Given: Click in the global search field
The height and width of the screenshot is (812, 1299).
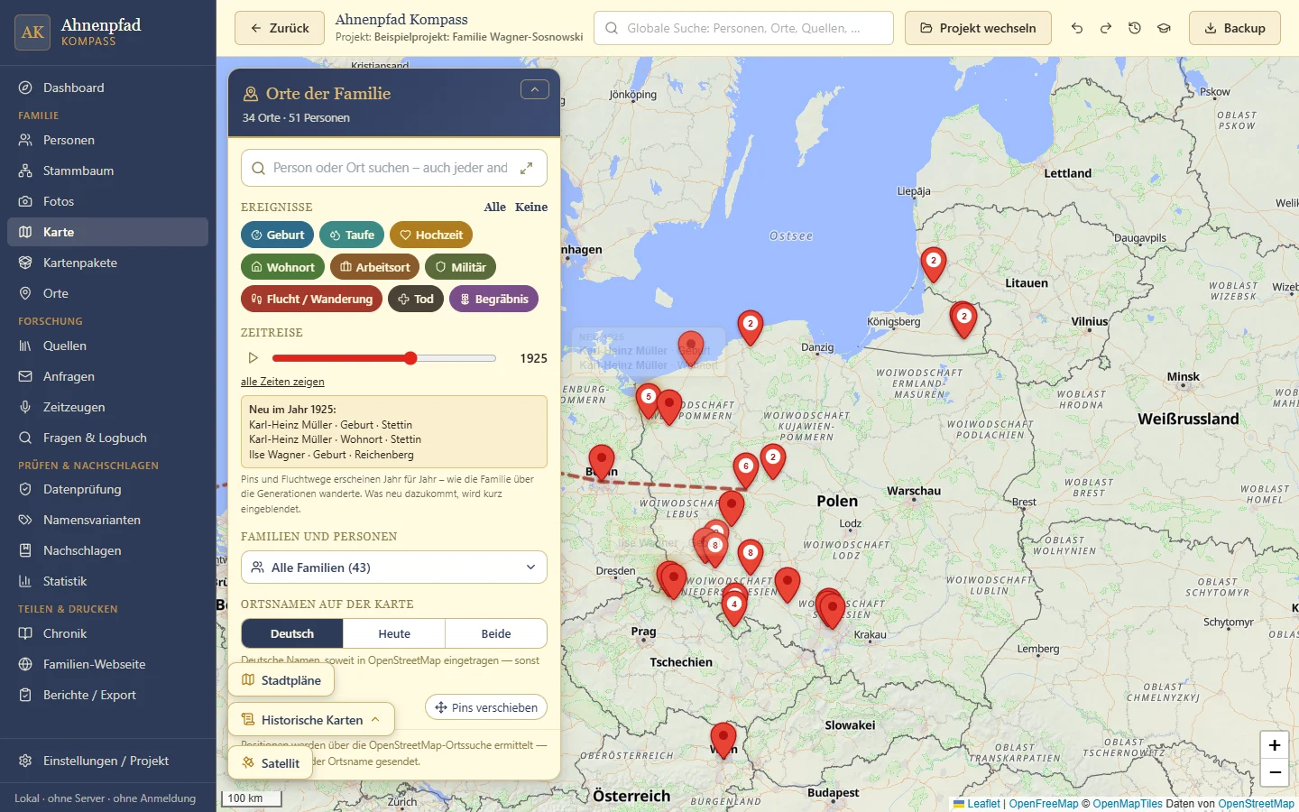Looking at the screenshot, I should [x=743, y=28].
